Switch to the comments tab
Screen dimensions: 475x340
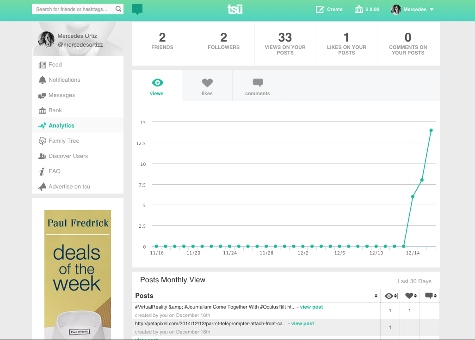click(258, 85)
